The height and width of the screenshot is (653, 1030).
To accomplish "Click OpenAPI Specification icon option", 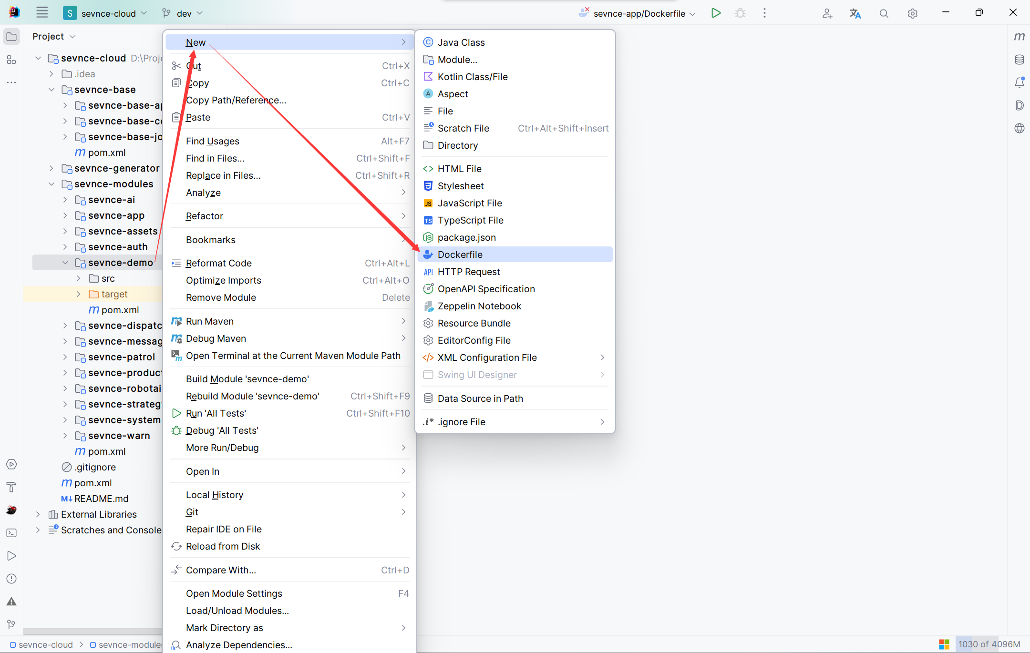I will 428,289.
